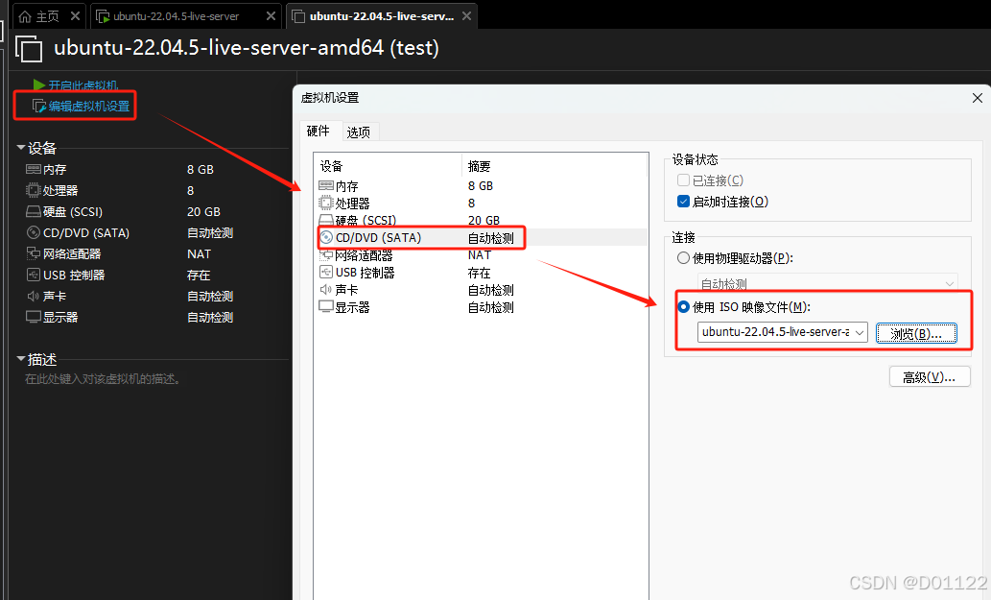The width and height of the screenshot is (991, 600).
Task: Close the 主页 tab
Action: pos(75,15)
